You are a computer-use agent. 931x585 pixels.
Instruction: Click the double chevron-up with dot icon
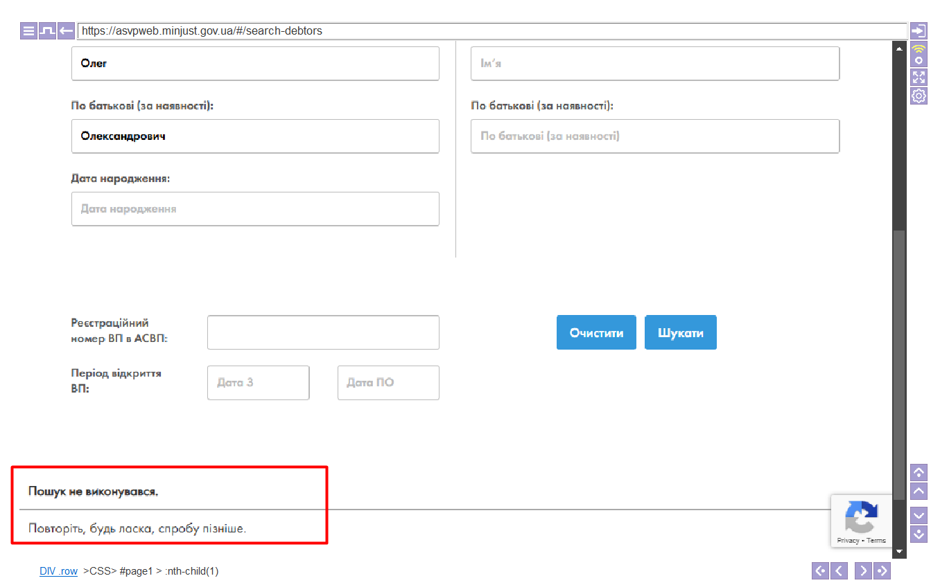(919, 473)
